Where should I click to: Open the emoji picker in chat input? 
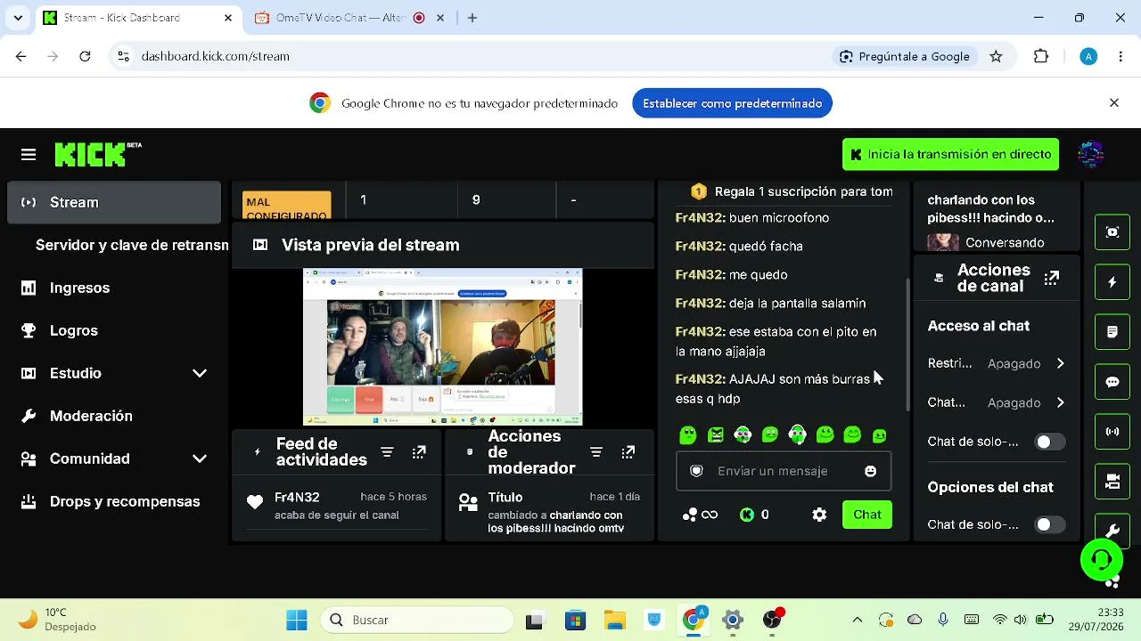point(871,471)
